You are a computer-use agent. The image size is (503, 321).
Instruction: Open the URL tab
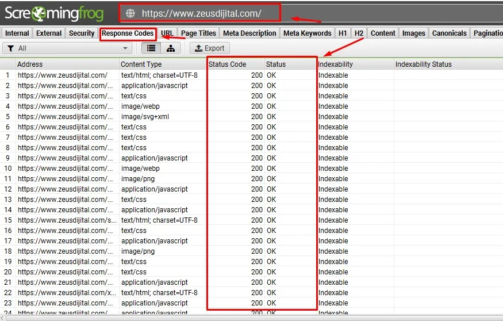point(167,33)
